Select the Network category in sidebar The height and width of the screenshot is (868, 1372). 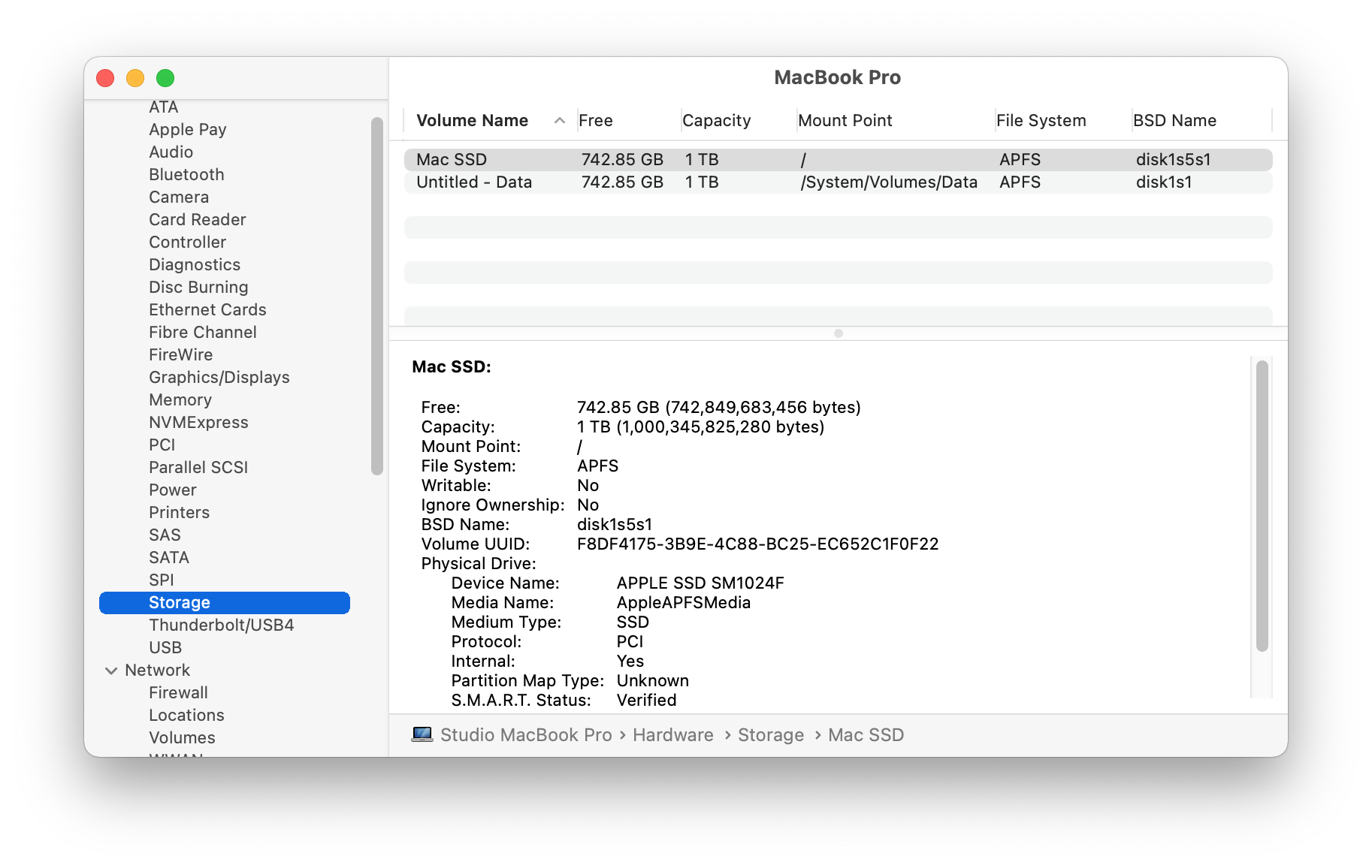tap(158, 670)
